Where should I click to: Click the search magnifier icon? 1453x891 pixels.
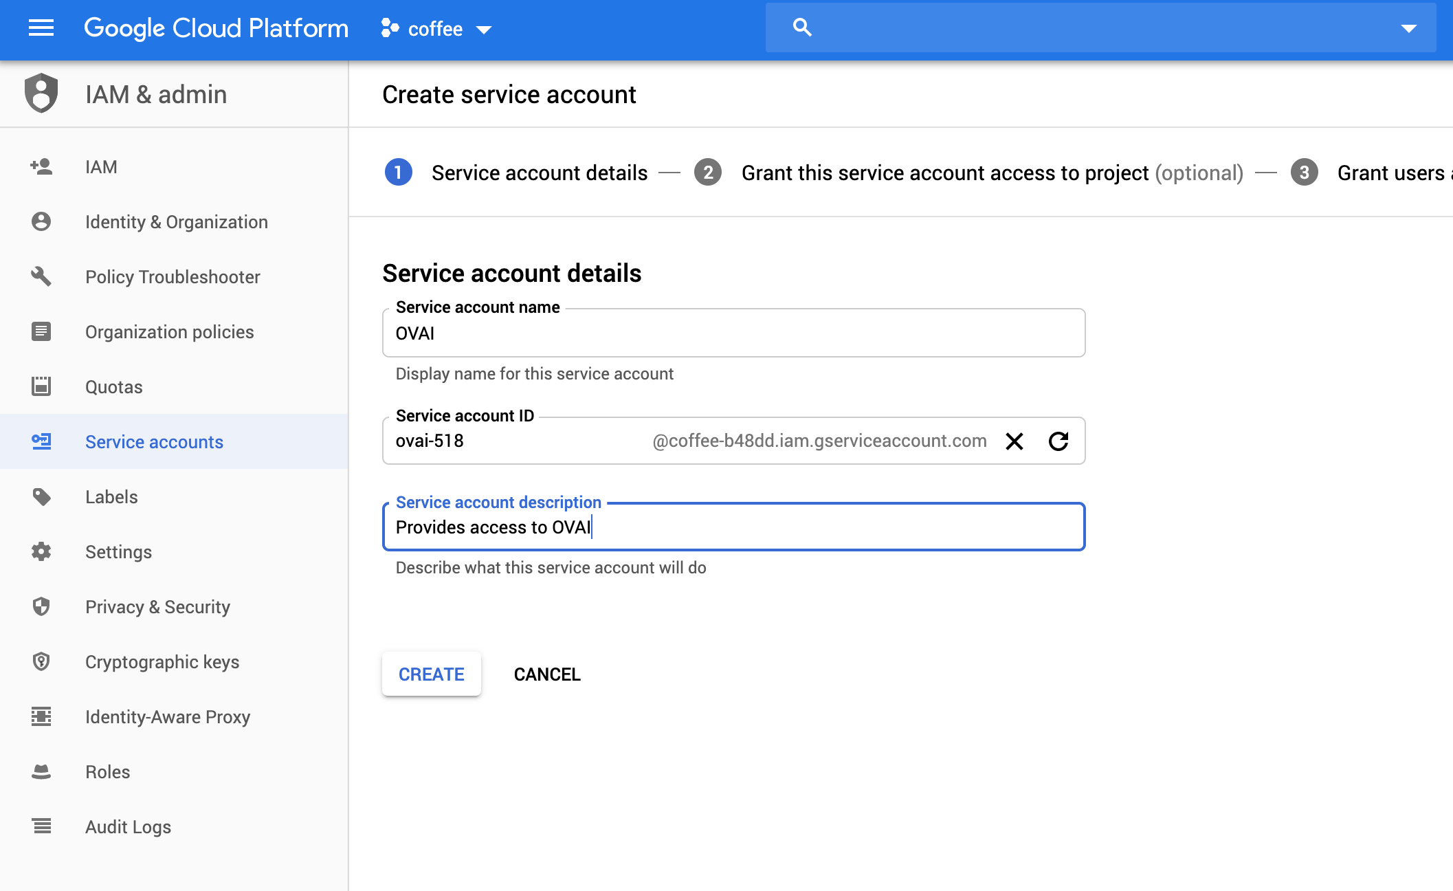click(x=802, y=27)
